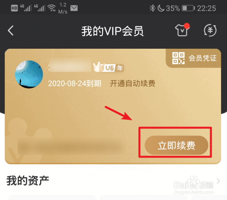Tap the 我的VIP会员 page title
The height and width of the screenshot is (200, 227).
112,31
